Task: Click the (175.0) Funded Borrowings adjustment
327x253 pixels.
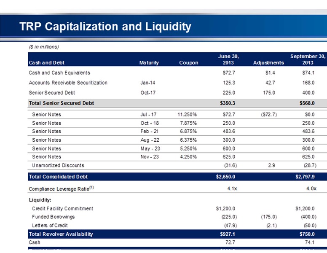Action: coord(269,217)
